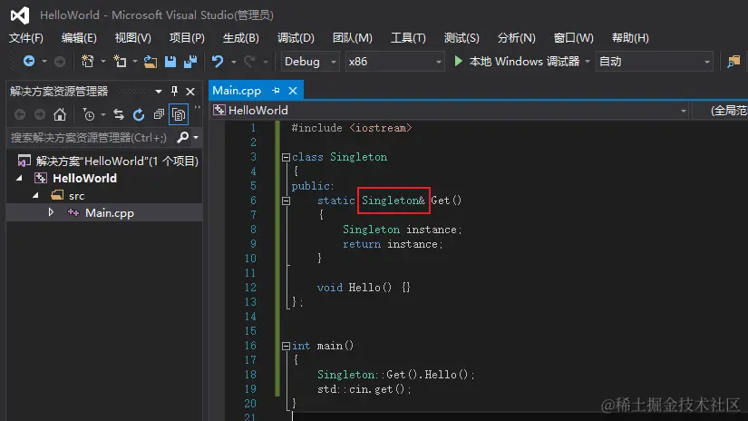The height and width of the screenshot is (421, 748).
Task: Open the 团队(M) menu
Action: pos(353,38)
